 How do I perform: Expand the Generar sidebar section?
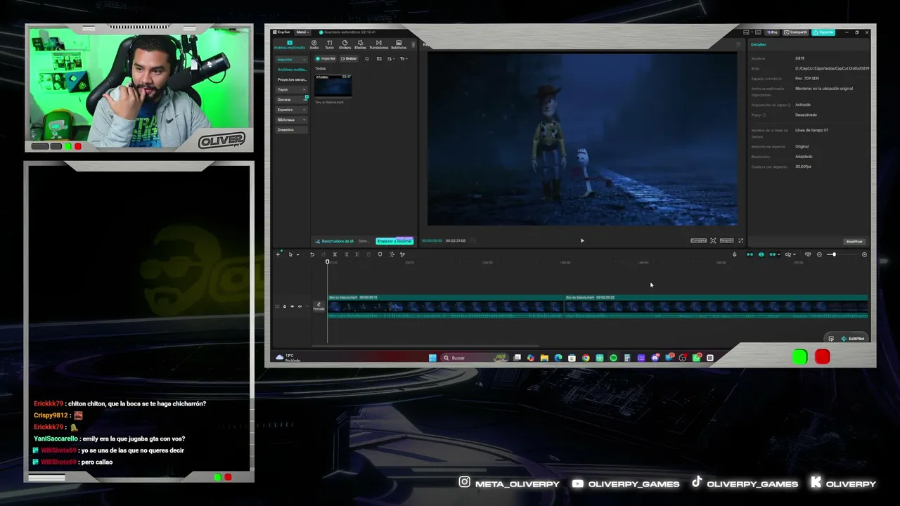click(x=291, y=100)
